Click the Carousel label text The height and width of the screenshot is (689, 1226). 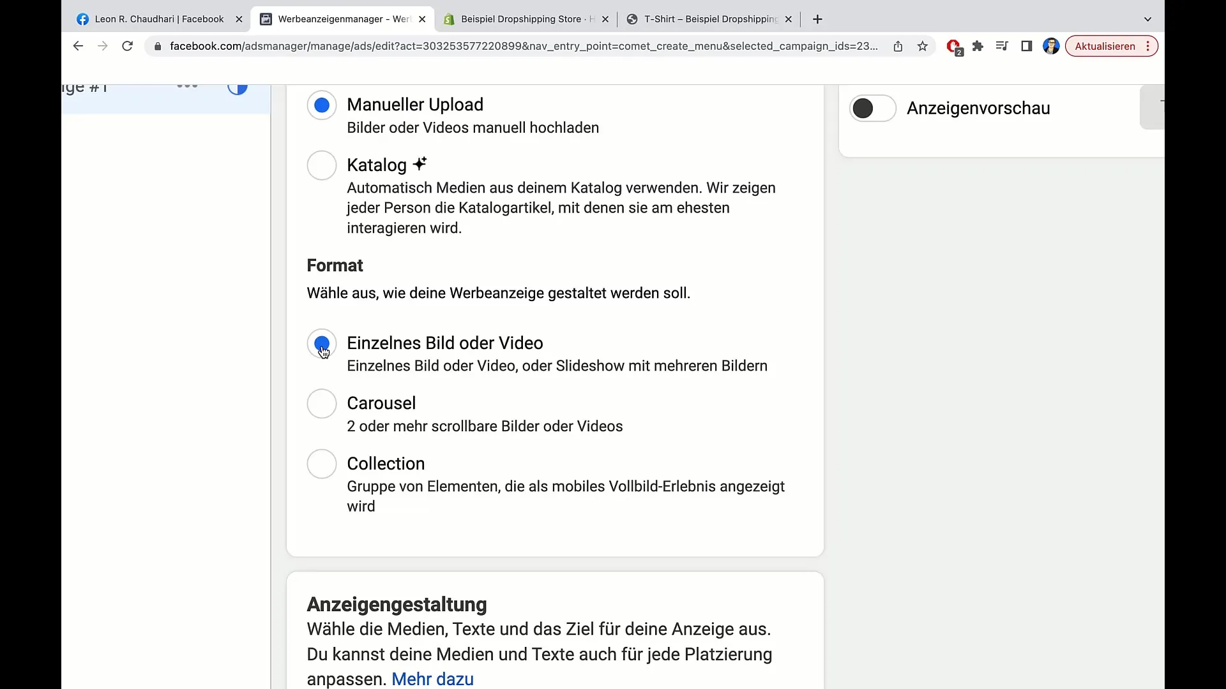click(381, 403)
